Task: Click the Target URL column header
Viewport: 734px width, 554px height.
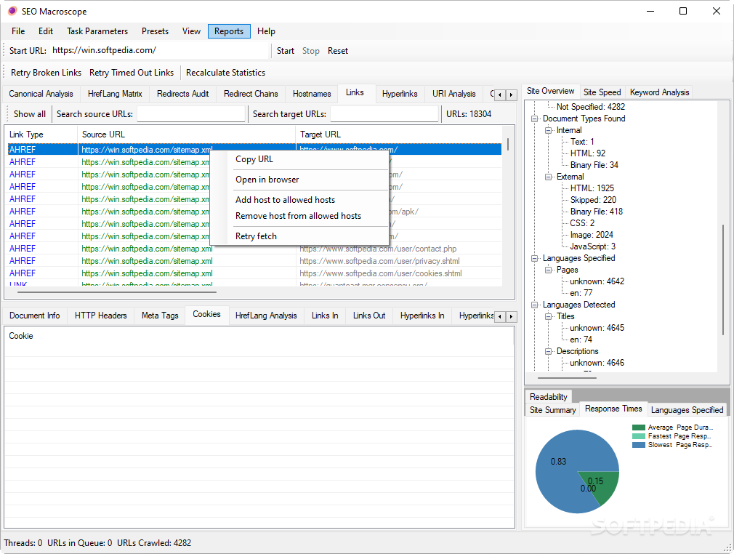Action: click(399, 135)
